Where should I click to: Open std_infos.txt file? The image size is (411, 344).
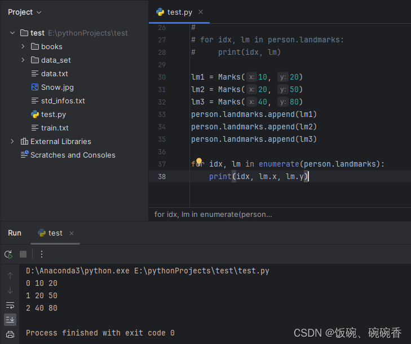pyautogui.click(x=63, y=101)
